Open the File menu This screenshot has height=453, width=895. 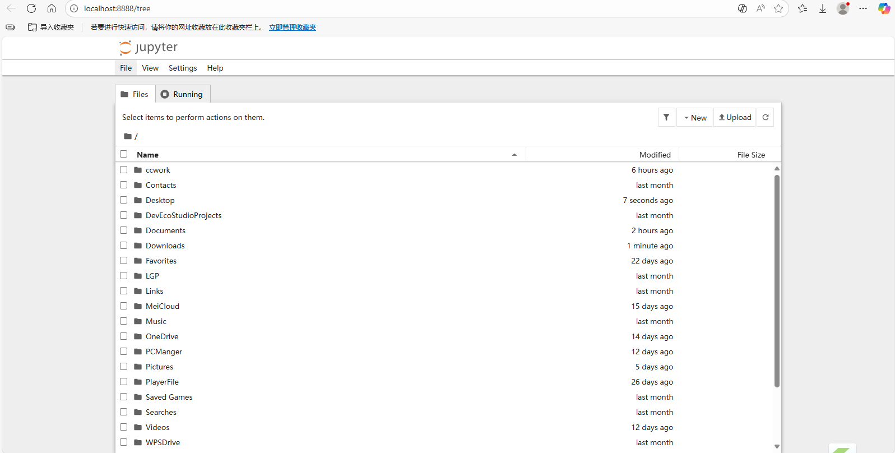(x=126, y=68)
